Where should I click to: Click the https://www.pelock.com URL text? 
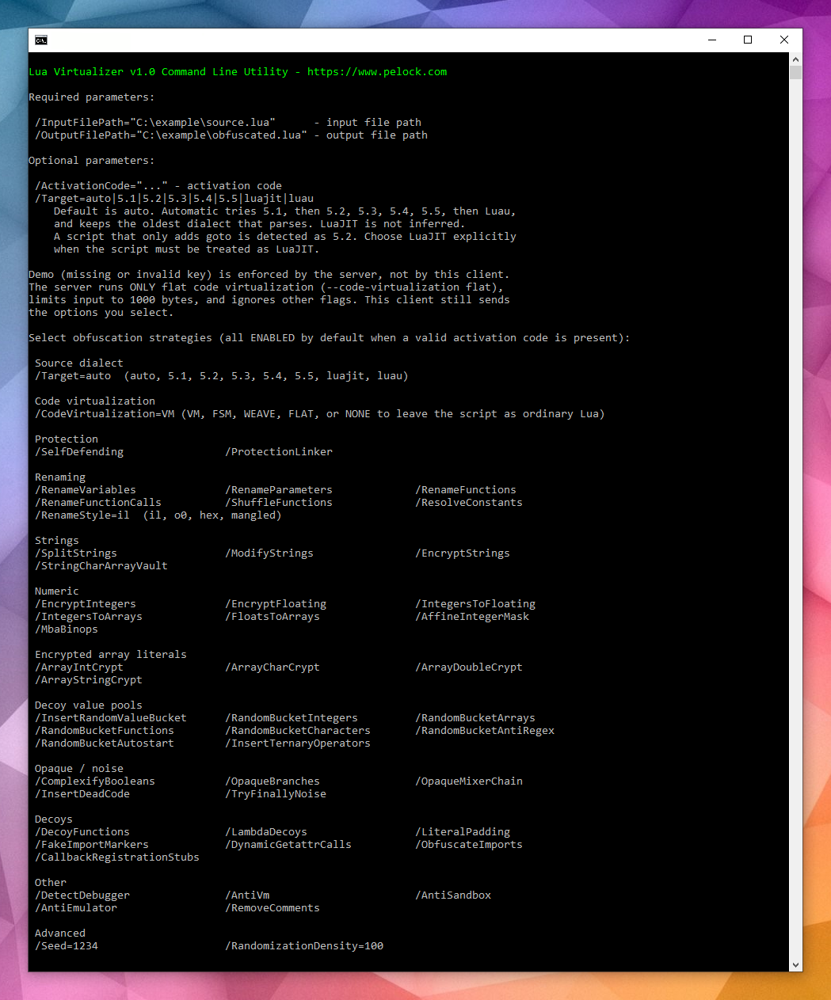[x=377, y=72]
